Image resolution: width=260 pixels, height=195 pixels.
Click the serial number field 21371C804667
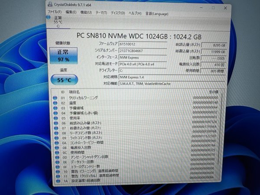click(143, 51)
